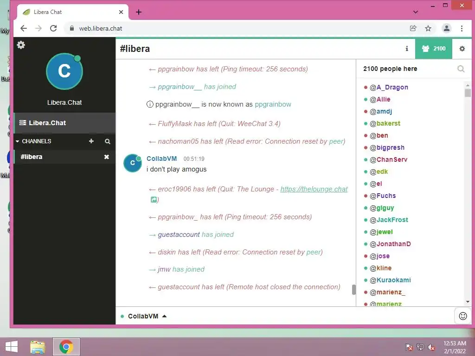Close the Libera Chat tab

click(x=121, y=12)
